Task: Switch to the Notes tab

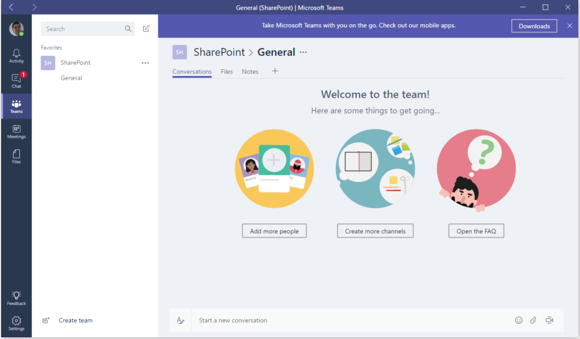Action: pyautogui.click(x=250, y=71)
